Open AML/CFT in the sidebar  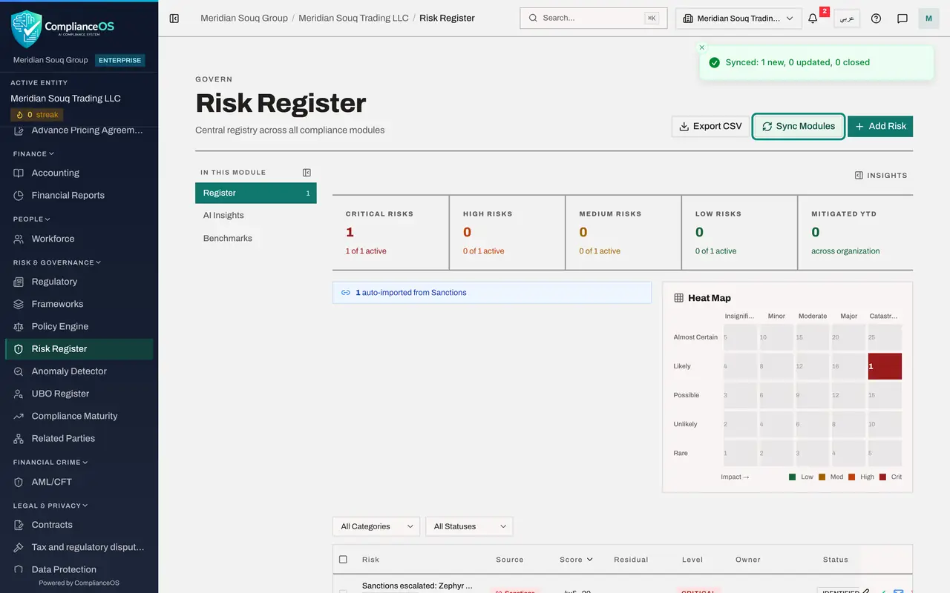[x=79, y=482]
